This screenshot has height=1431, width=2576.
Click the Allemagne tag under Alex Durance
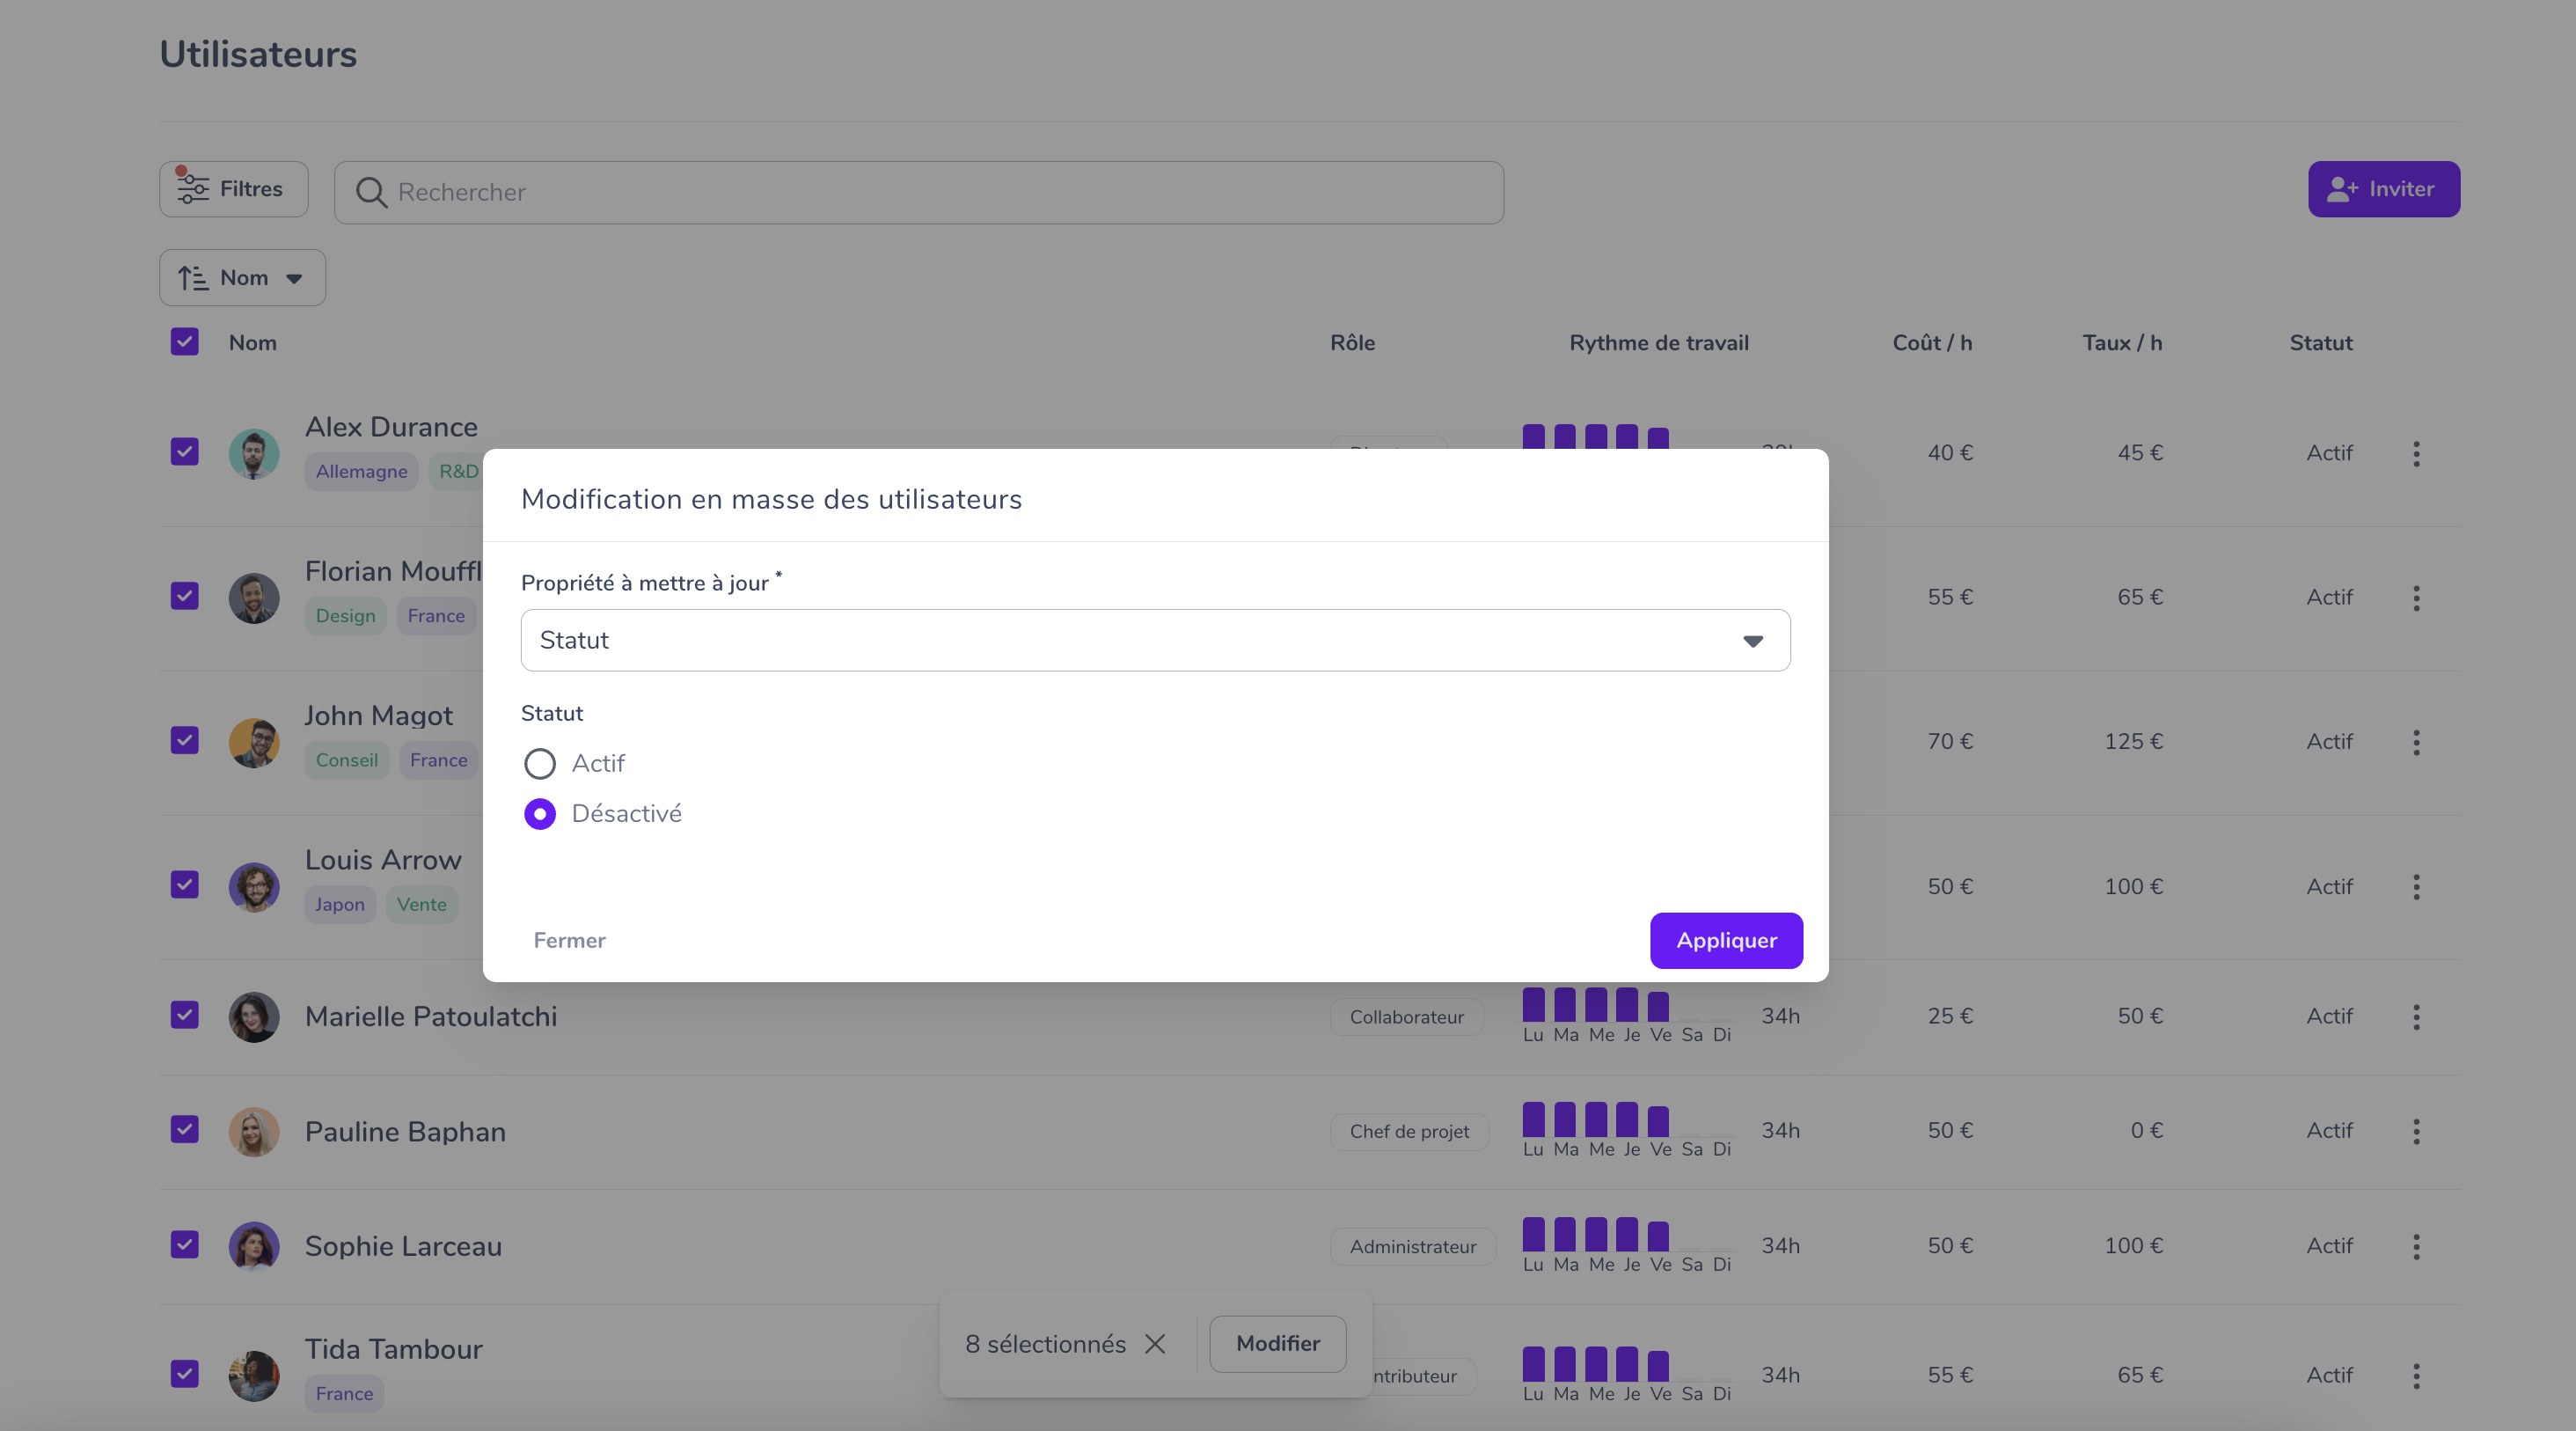tap(361, 471)
